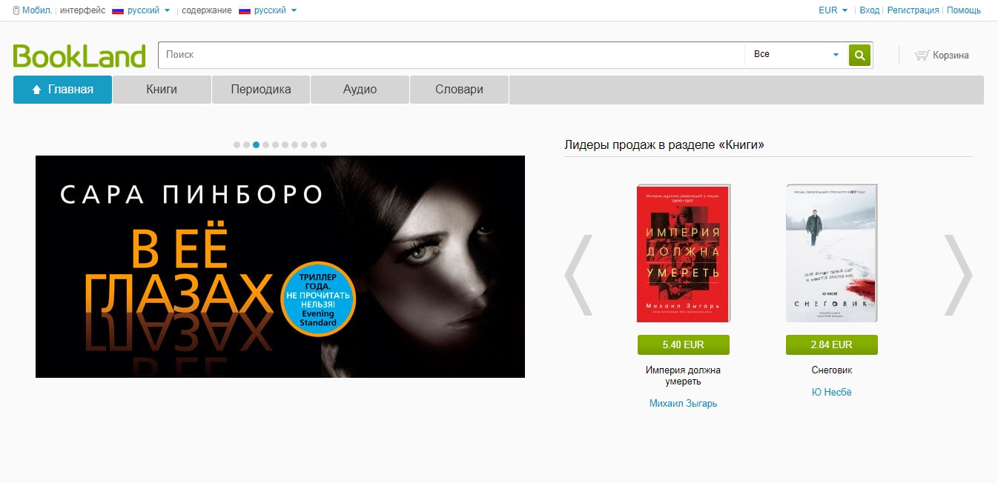Click the 2.84 EUR price button

coord(831,344)
